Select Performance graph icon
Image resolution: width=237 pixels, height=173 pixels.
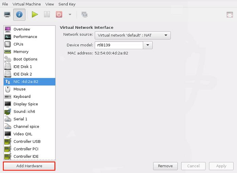coord(8,37)
